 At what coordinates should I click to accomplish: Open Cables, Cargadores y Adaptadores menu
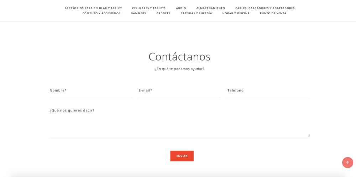pyautogui.click(x=265, y=8)
